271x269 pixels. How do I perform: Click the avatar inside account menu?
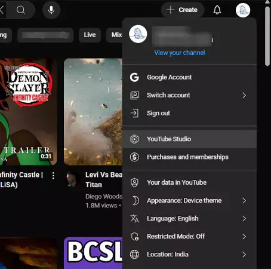tap(138, 34)
